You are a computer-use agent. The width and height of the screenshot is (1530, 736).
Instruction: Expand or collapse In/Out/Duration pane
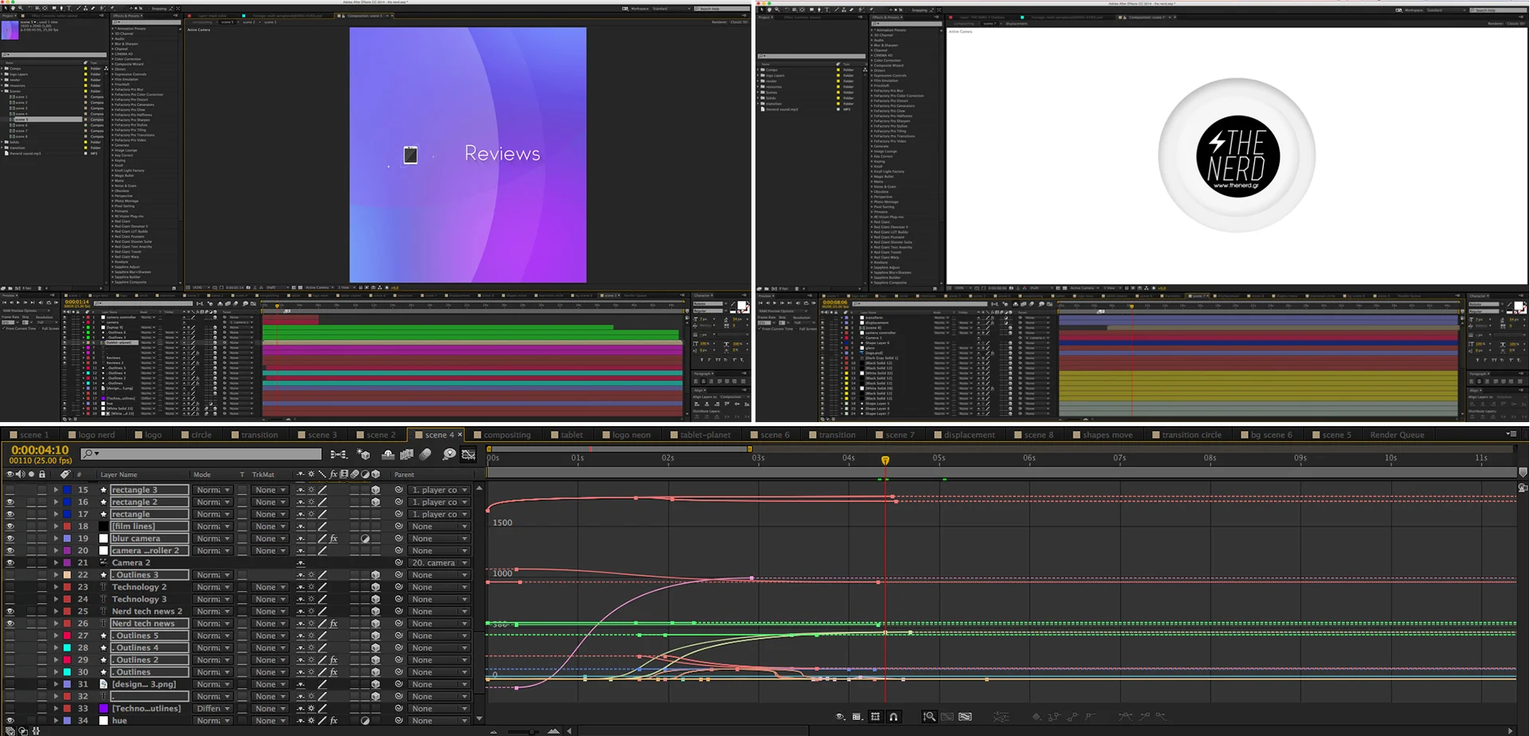[x=36, y=730]
